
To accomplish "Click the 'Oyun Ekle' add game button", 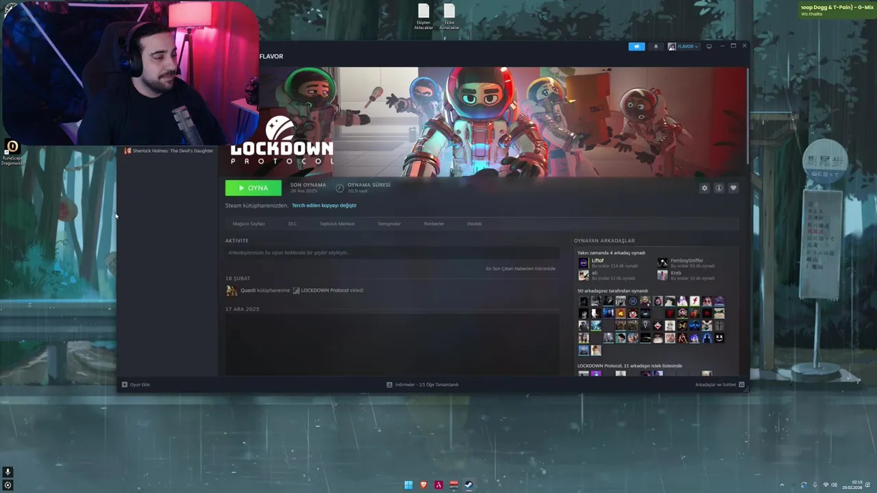I will 136,385.
